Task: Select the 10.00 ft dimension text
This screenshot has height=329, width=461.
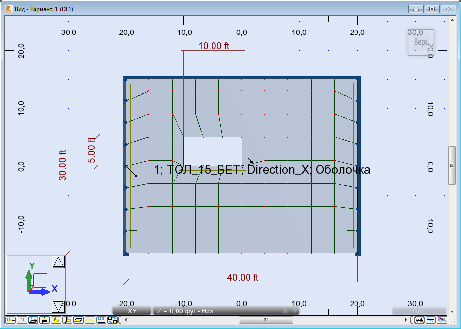Action: pyautogui.click(x=213, y=46)
